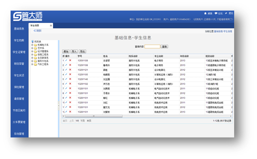The width and height of the screenshot is (257, 159).
Task: Edit the 12高职机电综合班 student in row 11
Action: pos(66,107)
